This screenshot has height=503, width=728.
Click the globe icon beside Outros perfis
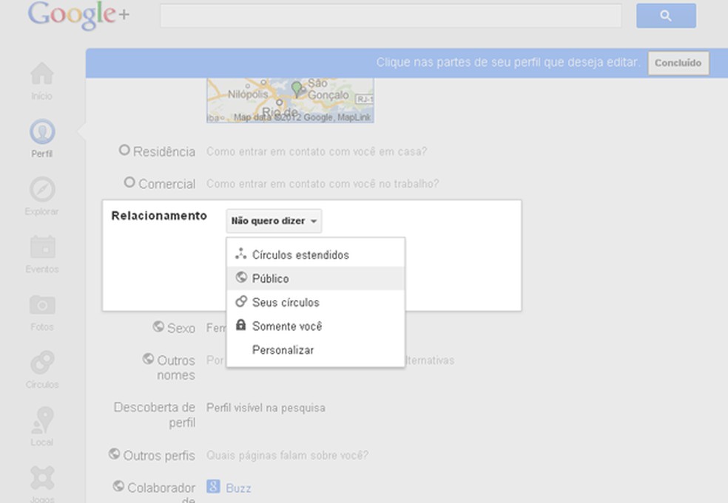tap(114, 454)
